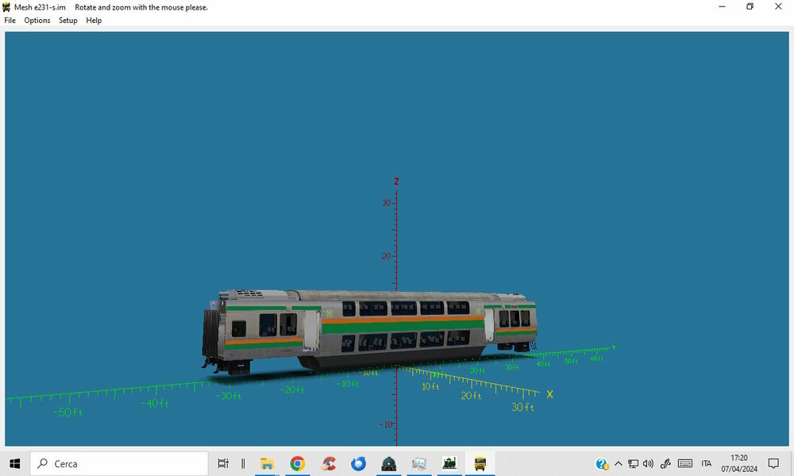Click the yellow train mesh viewer taskbar icon
The height and width of the screenshot is (476, 794).
480,463
